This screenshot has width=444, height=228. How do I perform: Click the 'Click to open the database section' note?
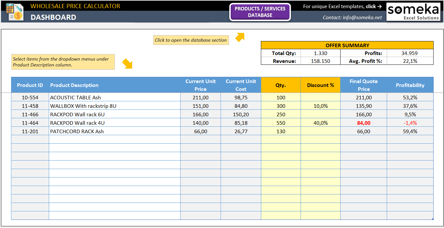click(191, 40)
